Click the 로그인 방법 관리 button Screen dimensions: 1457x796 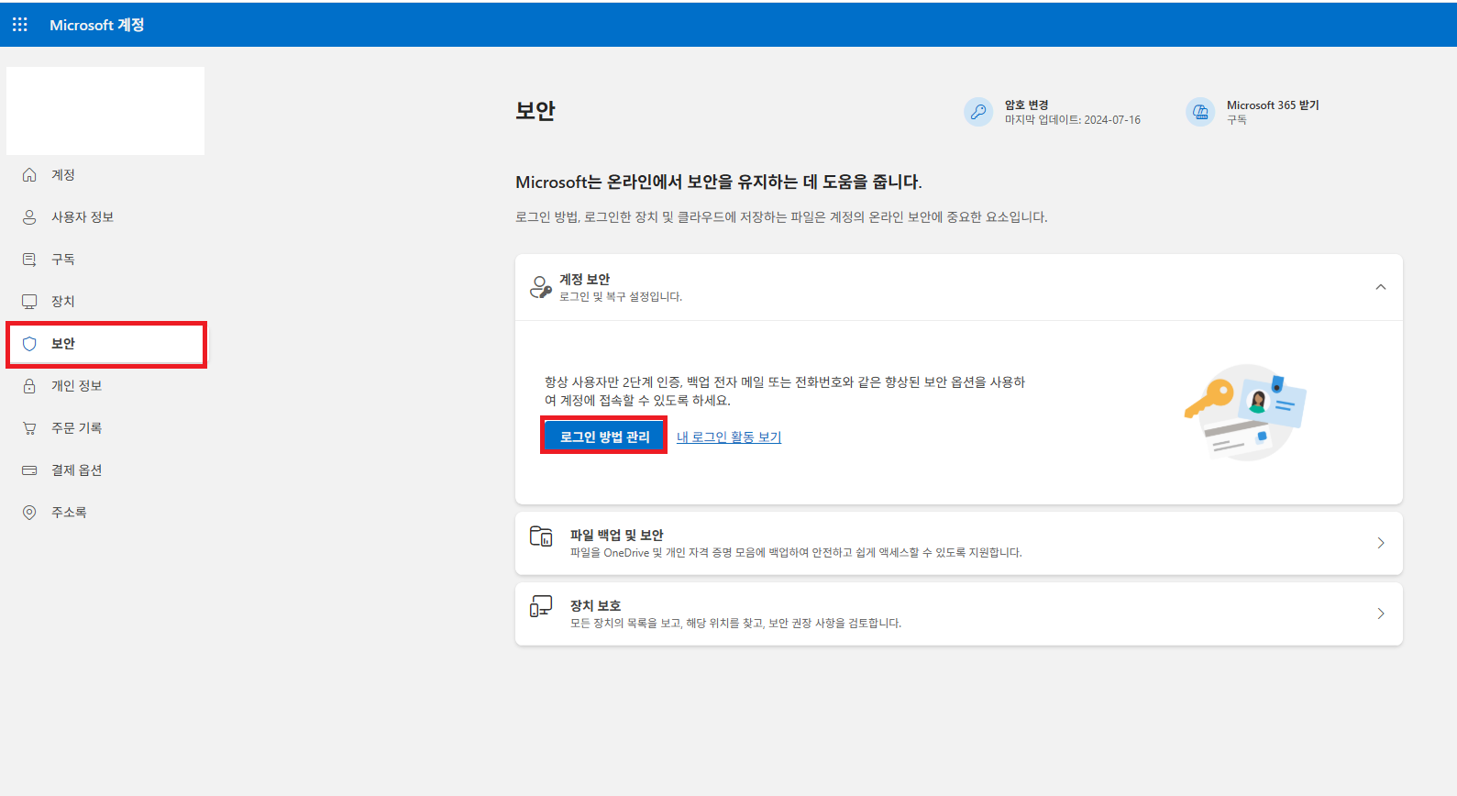(604, 437)
